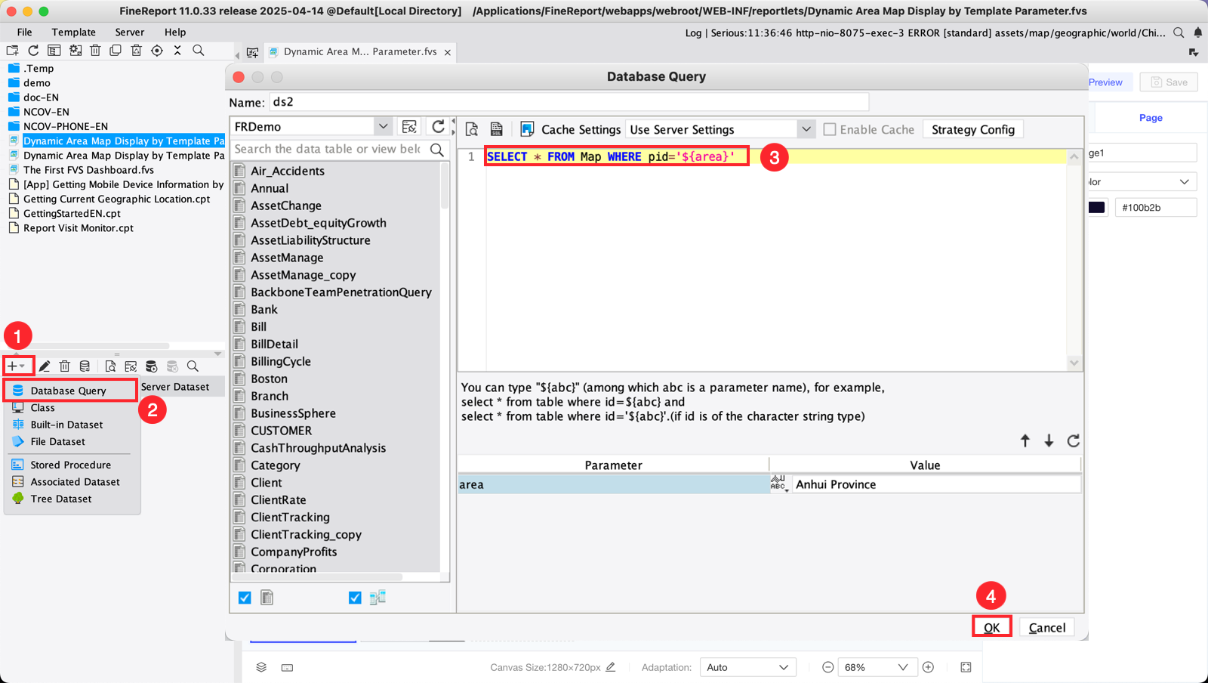
Task: Click the locate current template target icon
Action: [157, 51]
